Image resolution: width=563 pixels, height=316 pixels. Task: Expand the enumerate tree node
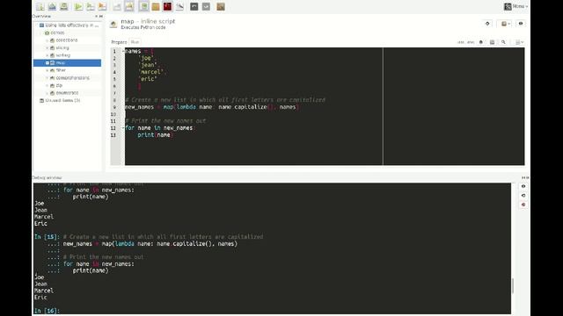pyautogui.click(x=47, y=93)
